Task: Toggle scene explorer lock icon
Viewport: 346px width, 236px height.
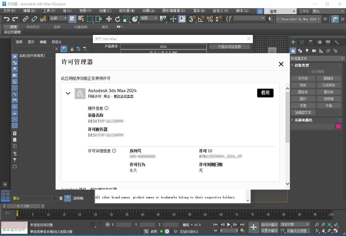Action: coord(72,49)
